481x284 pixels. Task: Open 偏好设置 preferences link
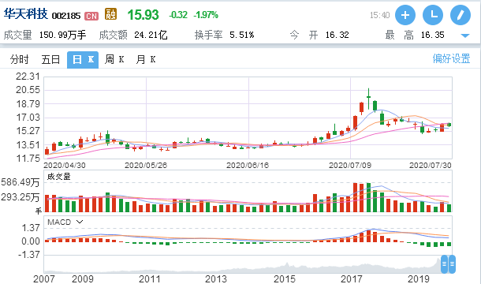[x=451, y=58]
